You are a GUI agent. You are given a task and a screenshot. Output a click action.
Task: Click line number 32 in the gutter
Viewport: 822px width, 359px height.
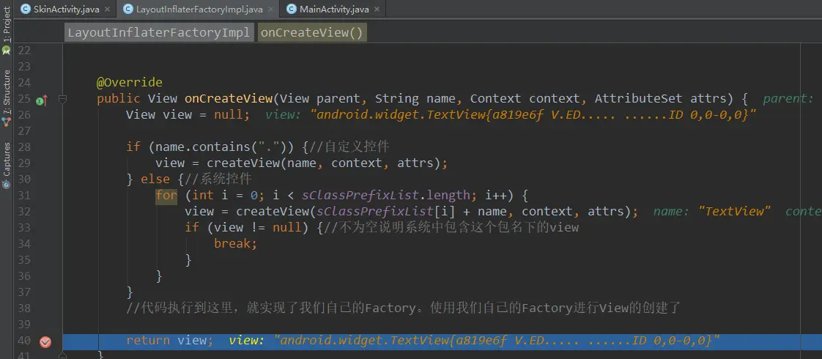[x=24, y=211]
